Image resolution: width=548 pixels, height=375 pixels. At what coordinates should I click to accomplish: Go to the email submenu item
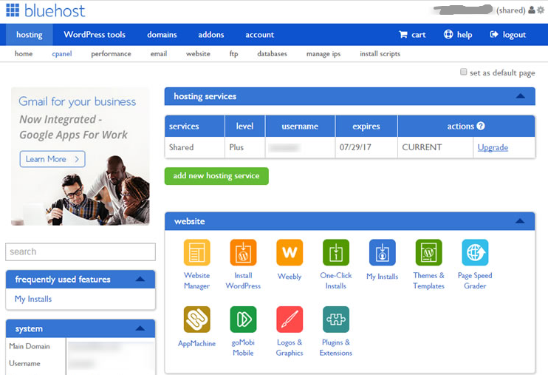(159, 54)
